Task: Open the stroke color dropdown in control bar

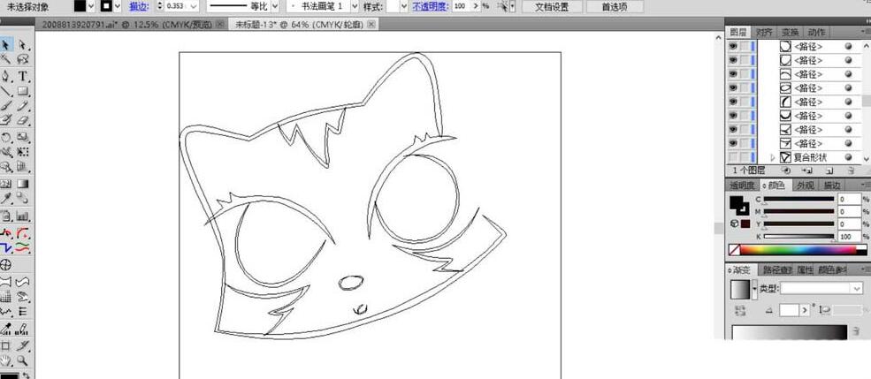Action: 118,6
